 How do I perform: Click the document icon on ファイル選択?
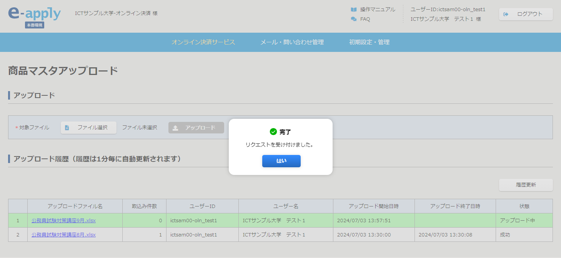tap(67, 128)
